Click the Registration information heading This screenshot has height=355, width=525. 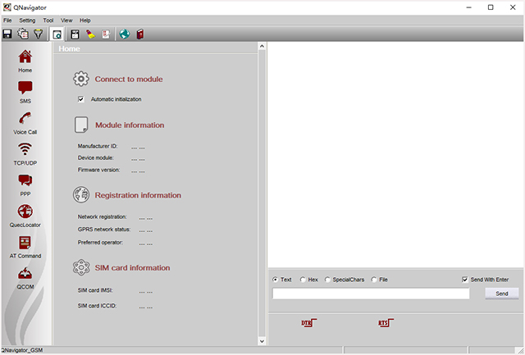[x=138, y=195]
